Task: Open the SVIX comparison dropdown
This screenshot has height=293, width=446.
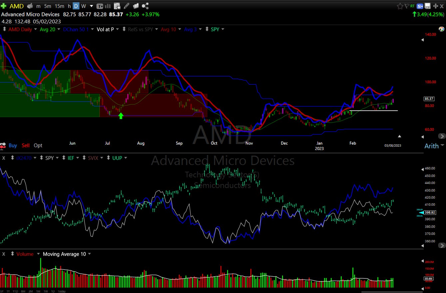Action: tap(101, 158)
